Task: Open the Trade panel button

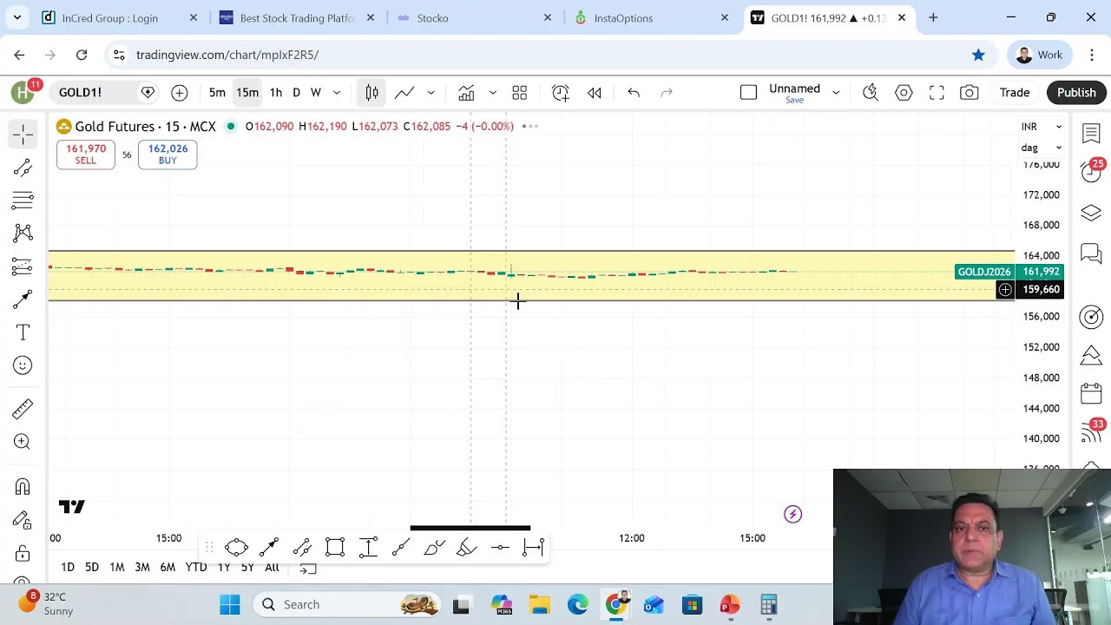Action: click(1014, 93)
